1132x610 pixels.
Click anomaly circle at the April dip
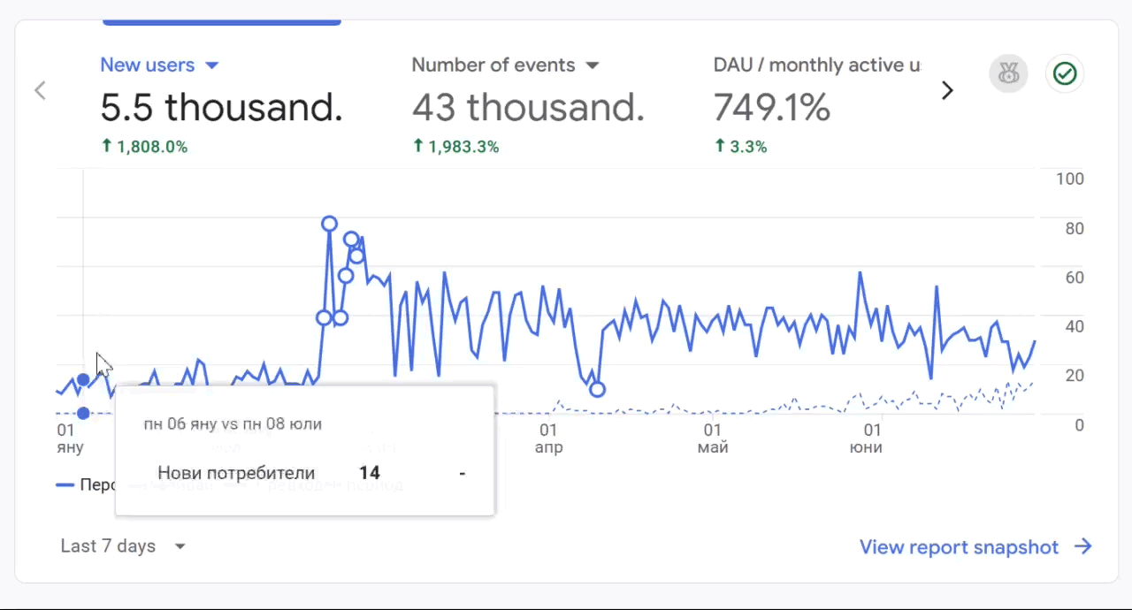[x=597, y=389]
